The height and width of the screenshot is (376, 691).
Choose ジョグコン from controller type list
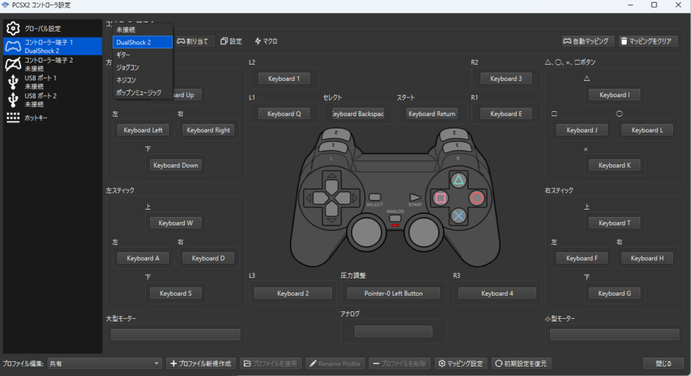[x=142, y=67]
